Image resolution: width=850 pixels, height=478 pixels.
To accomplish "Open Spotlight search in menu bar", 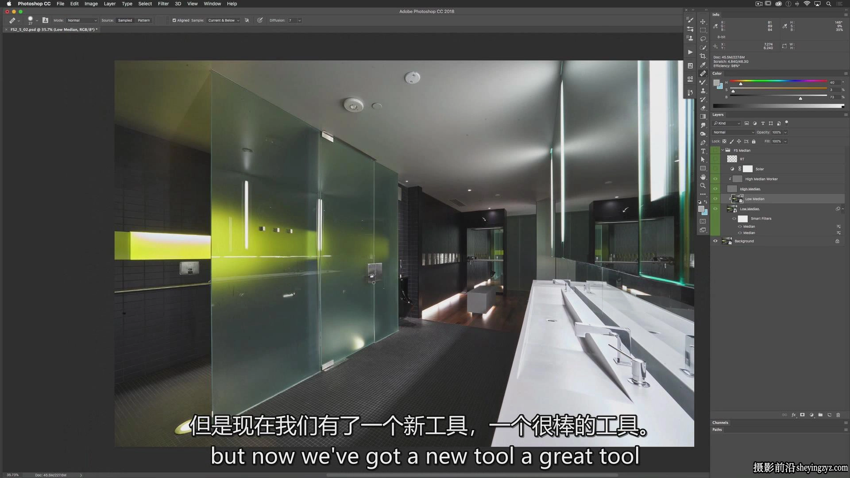I will (x=828, y=4).
